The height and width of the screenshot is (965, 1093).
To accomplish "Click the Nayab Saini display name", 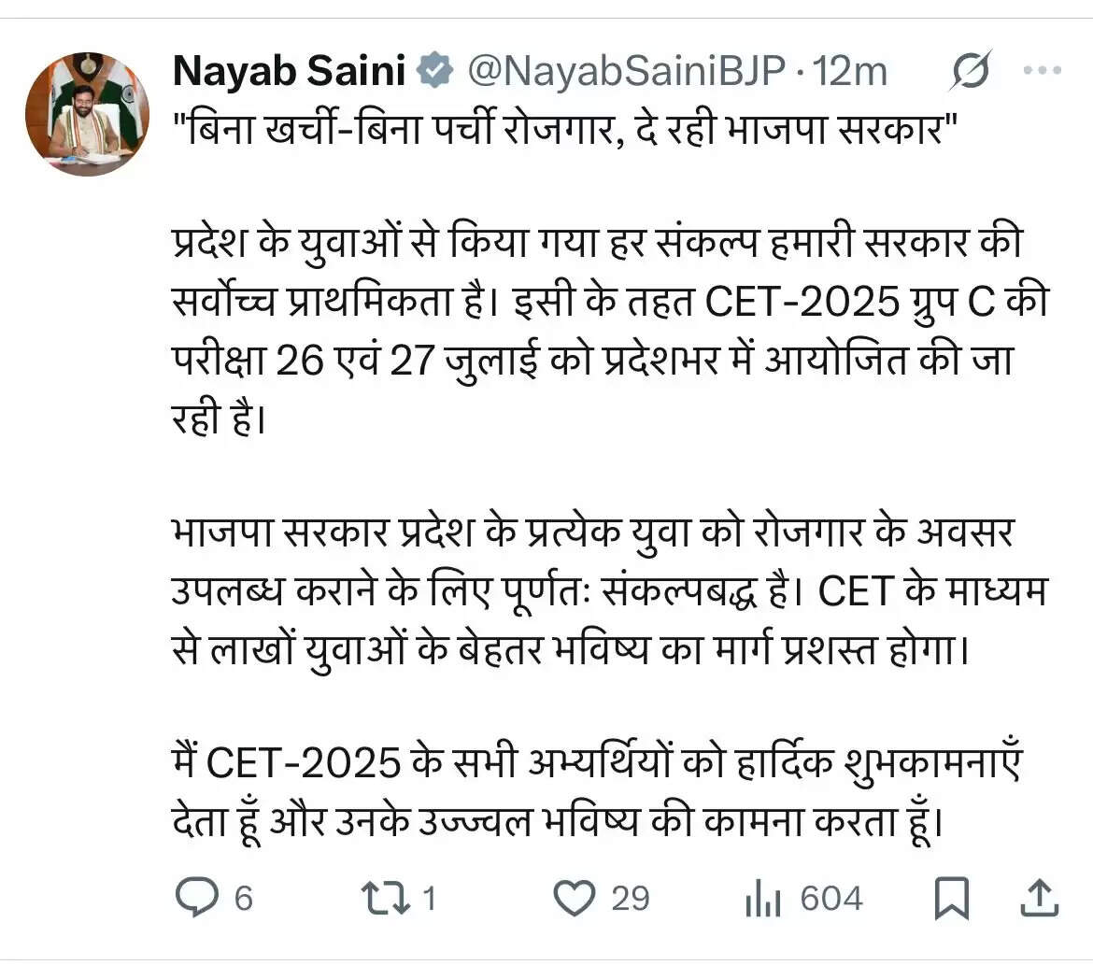I will click(289, 72).
